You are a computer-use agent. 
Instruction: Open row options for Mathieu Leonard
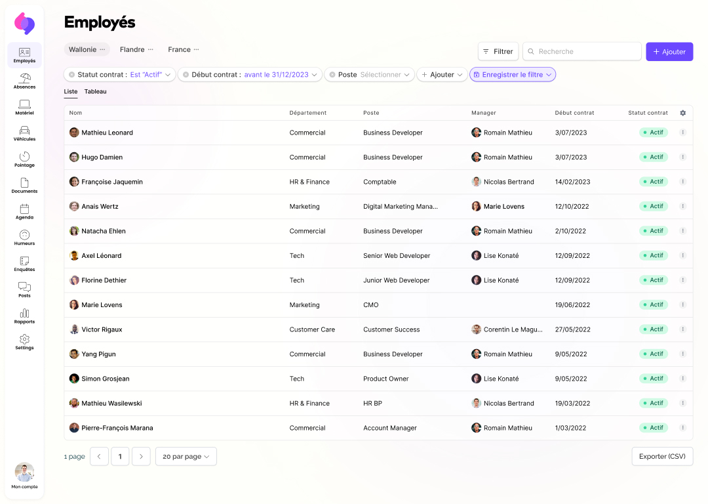tap(682, 133)
